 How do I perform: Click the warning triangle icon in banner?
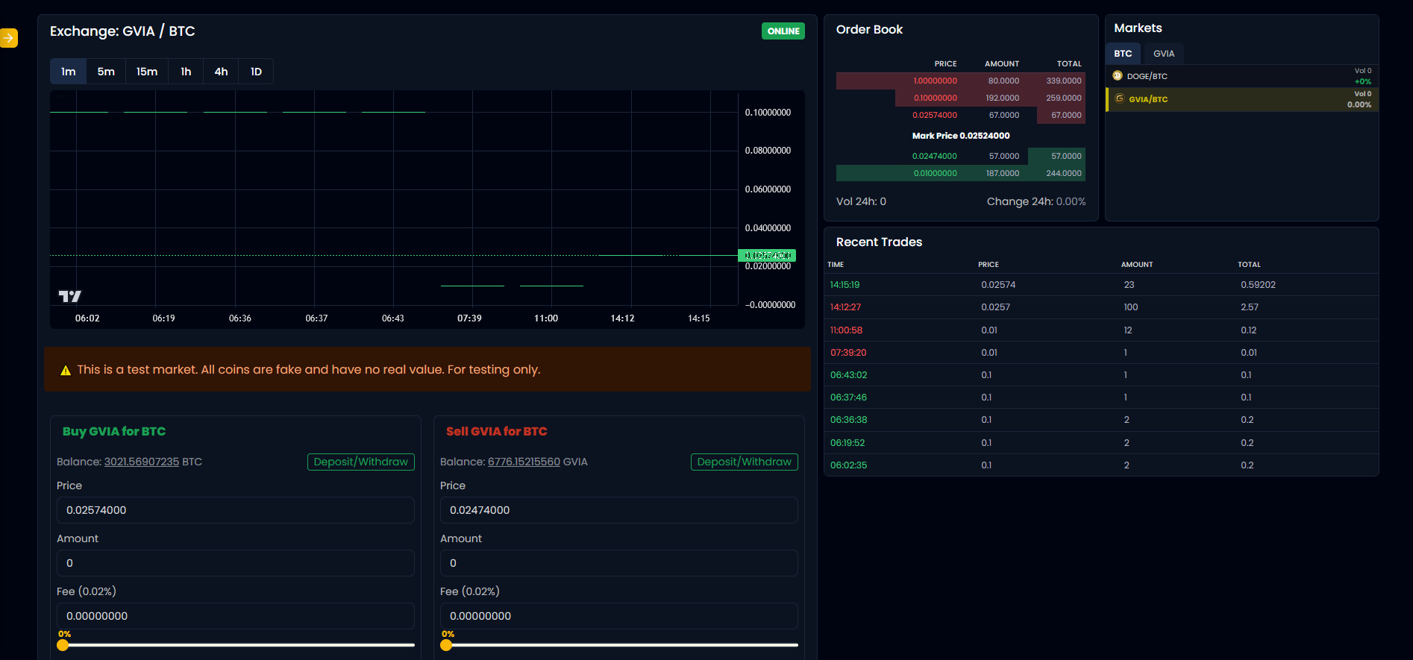66,371
